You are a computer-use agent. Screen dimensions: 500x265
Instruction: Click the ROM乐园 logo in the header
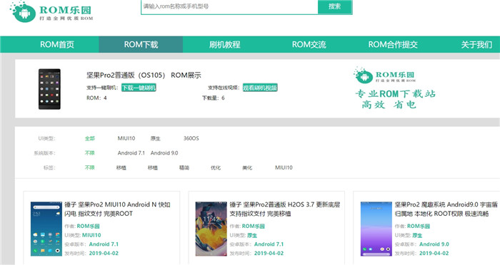51,11
